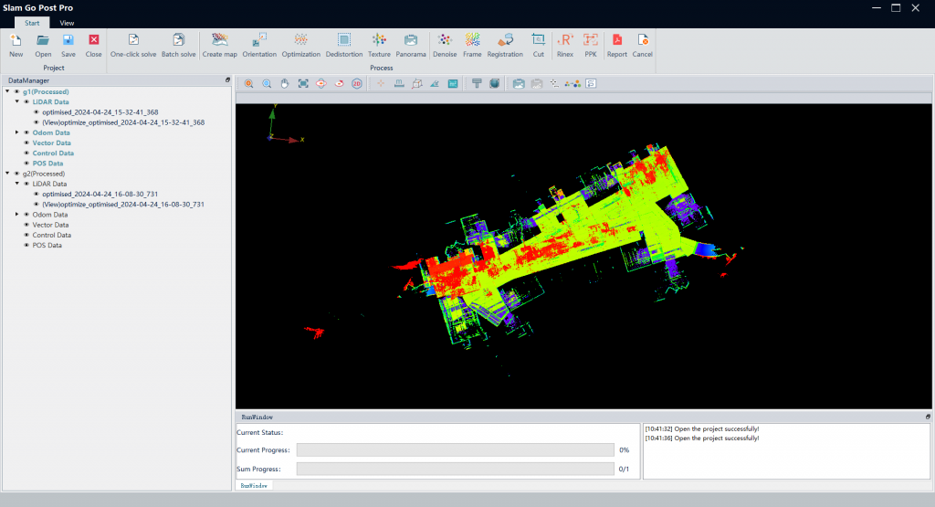Image resolution: width=935 pixels, height=507 pixels.
Task: Toggle eye icon for g1 Vector Data
Action: [26, 143]
